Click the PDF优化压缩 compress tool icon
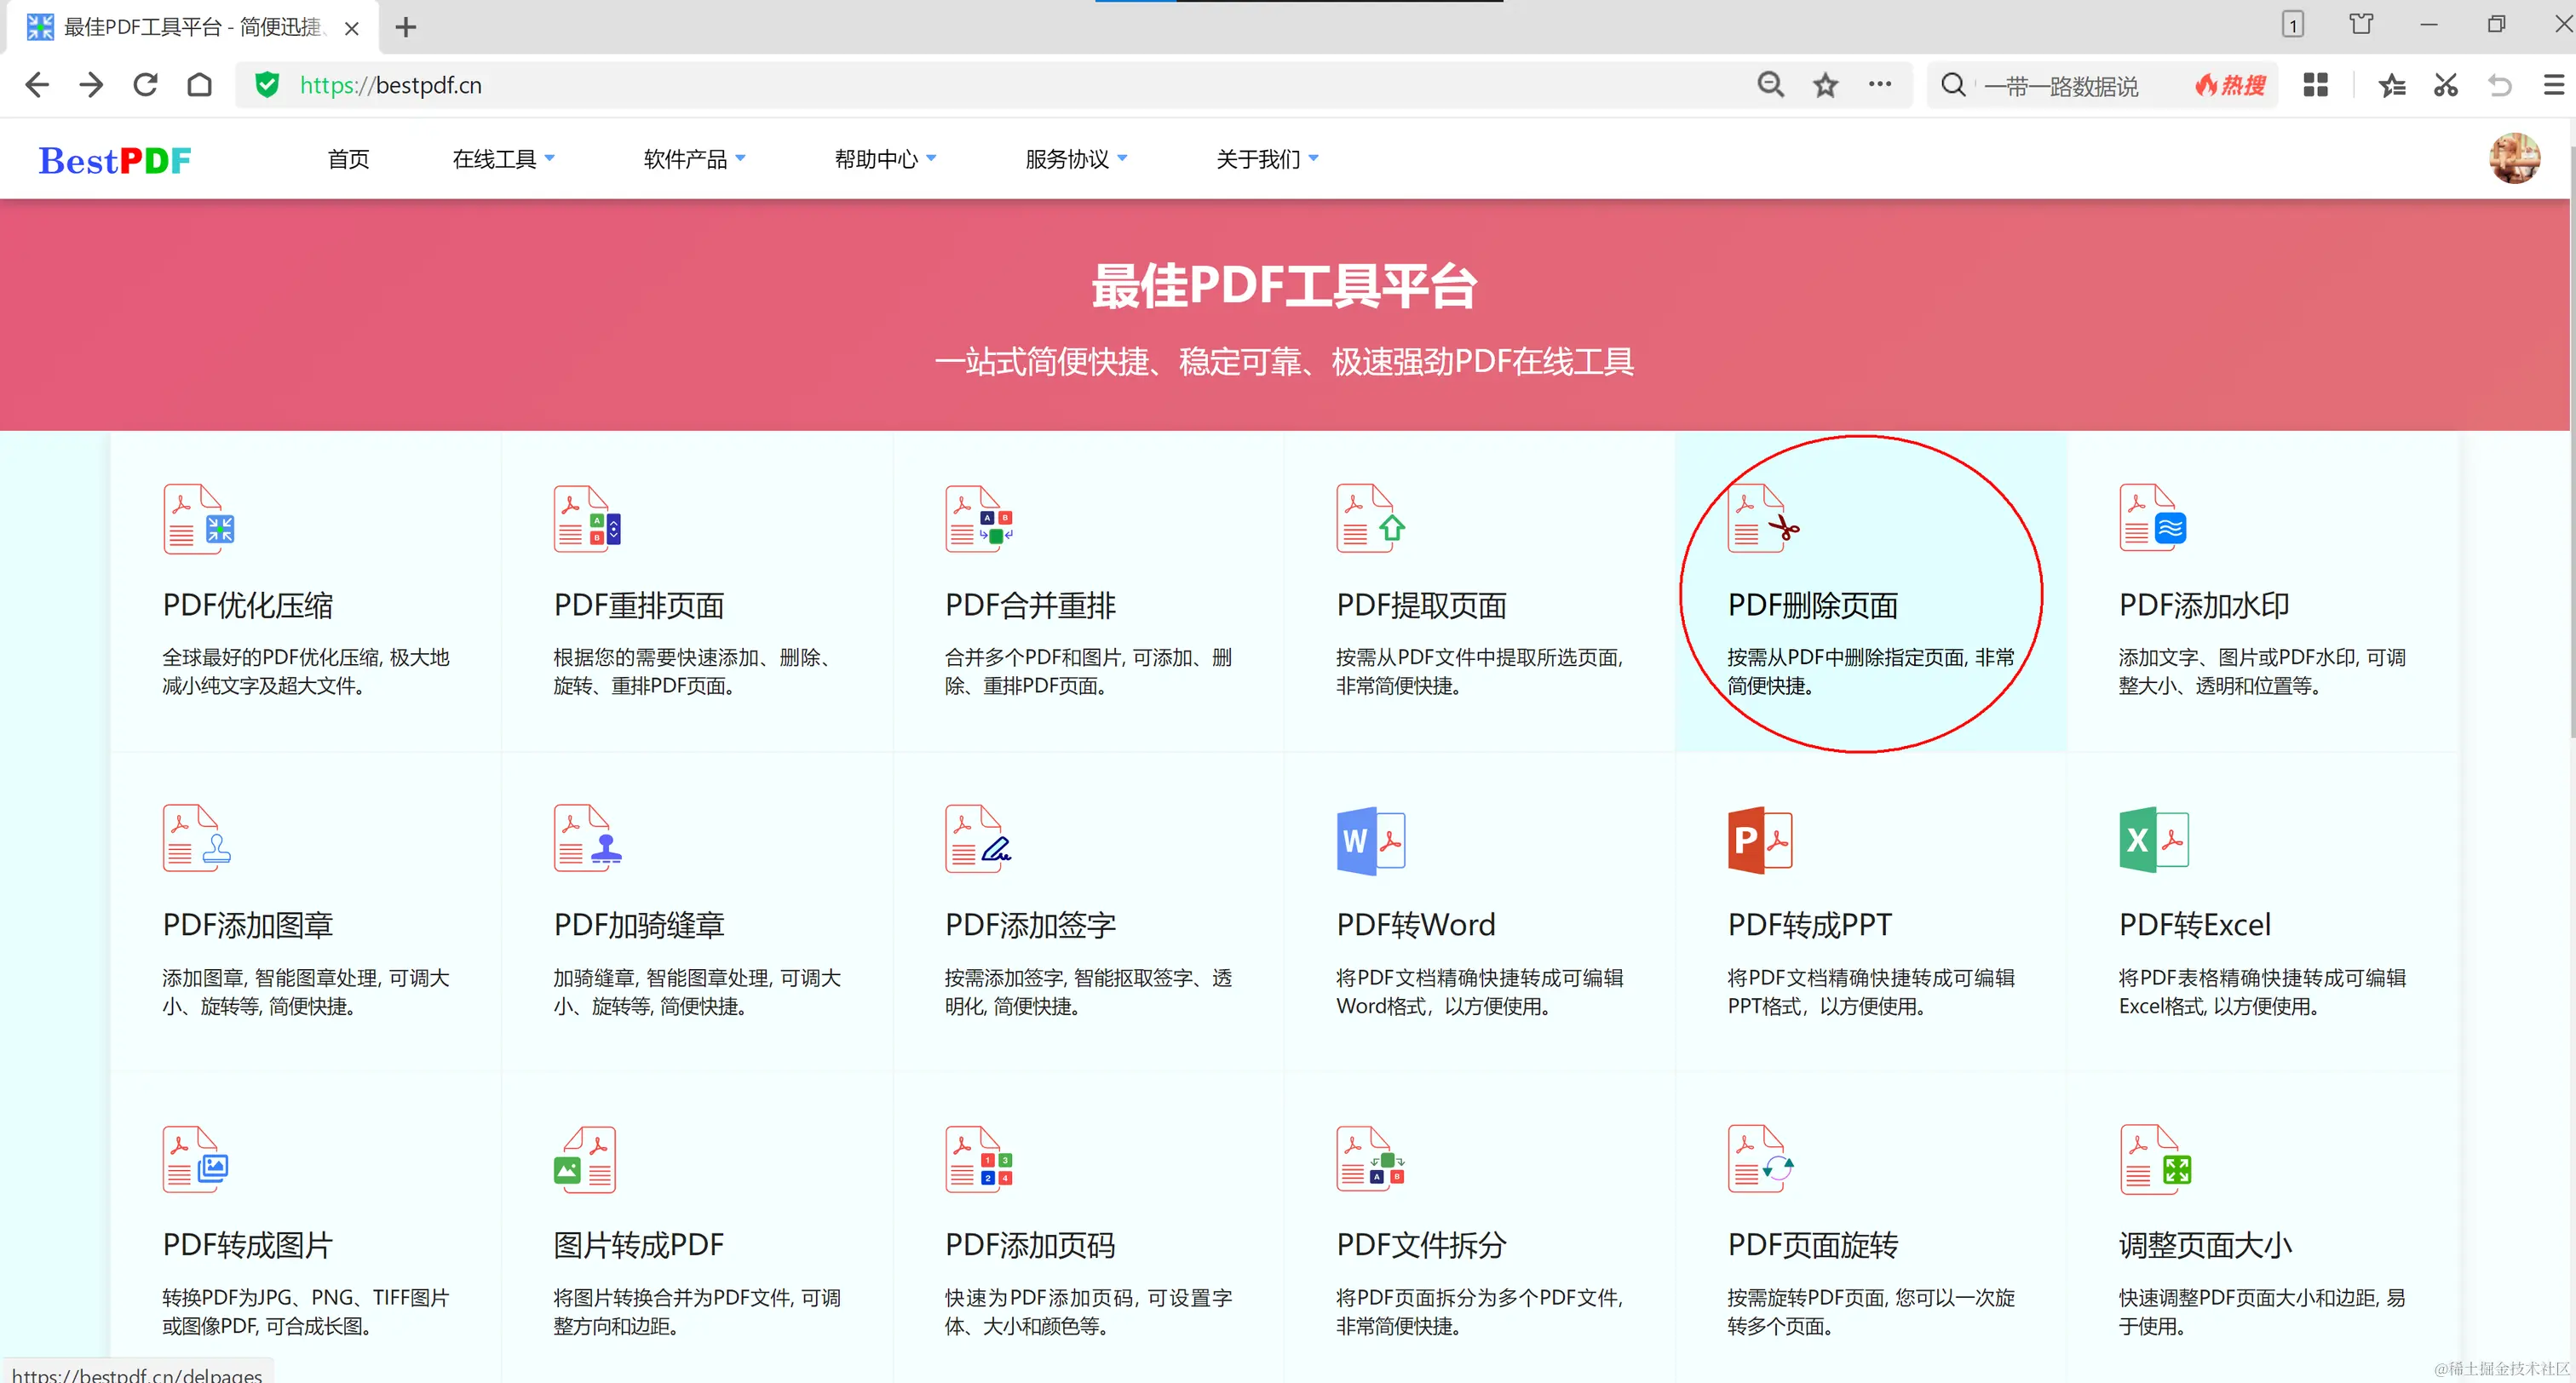The height and width of the screenshot is (1383, 2576). (x=198, y=519)
